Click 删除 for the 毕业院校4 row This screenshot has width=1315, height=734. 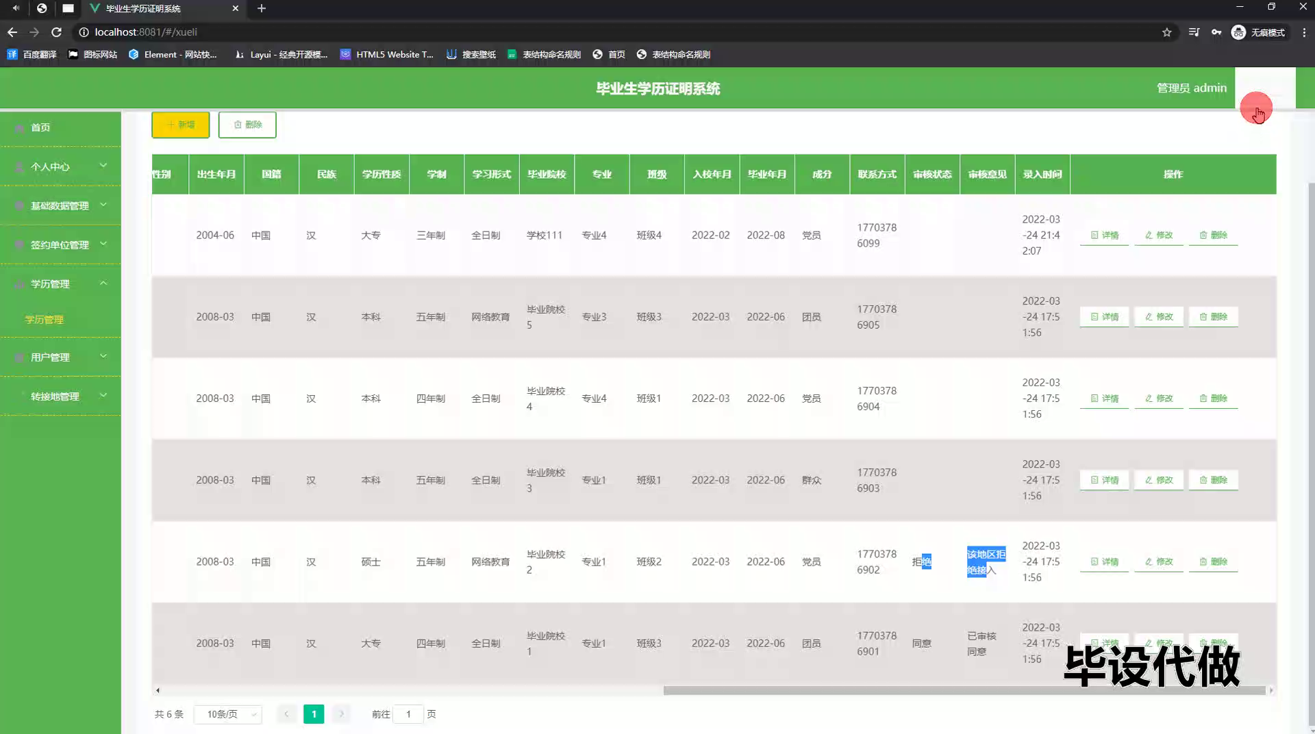[1213, 398]
